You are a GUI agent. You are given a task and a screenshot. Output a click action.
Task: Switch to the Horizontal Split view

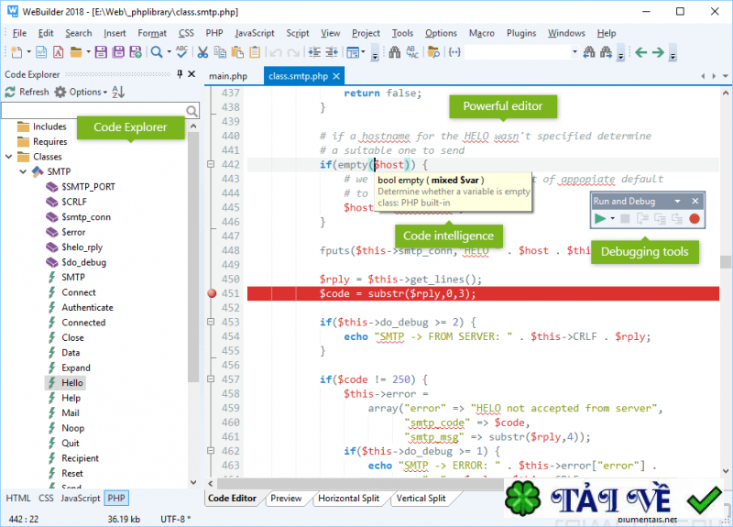(x=349, y=499)
